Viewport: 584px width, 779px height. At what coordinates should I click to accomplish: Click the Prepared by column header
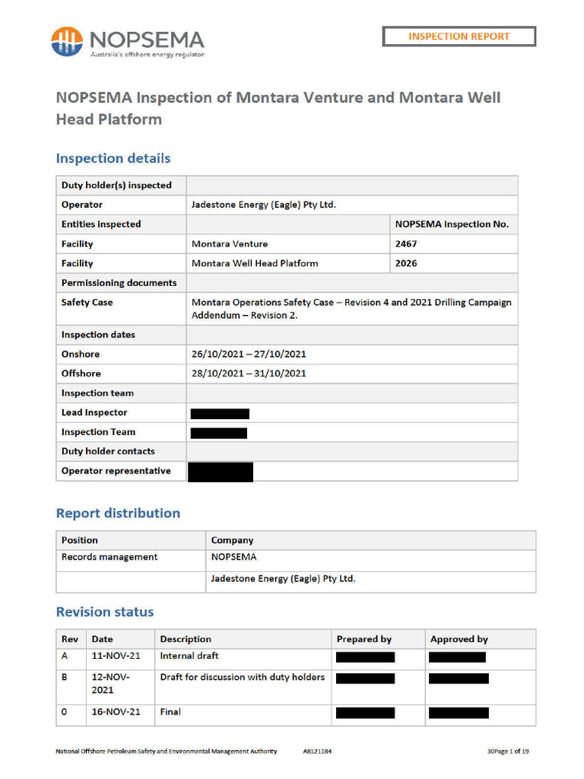coord(364,639)
